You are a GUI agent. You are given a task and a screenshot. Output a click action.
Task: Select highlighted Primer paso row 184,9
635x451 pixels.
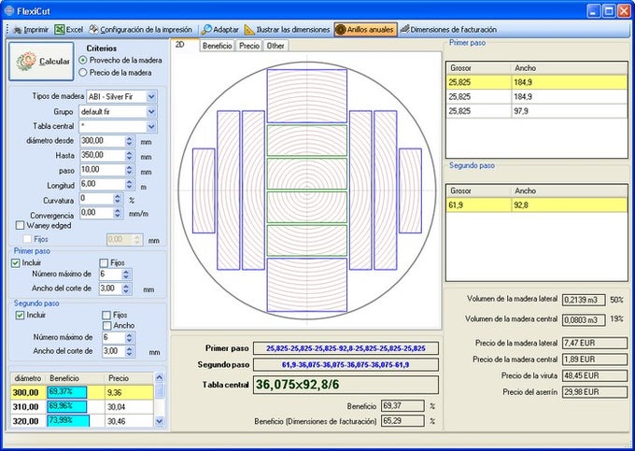[x=537, y=82]
